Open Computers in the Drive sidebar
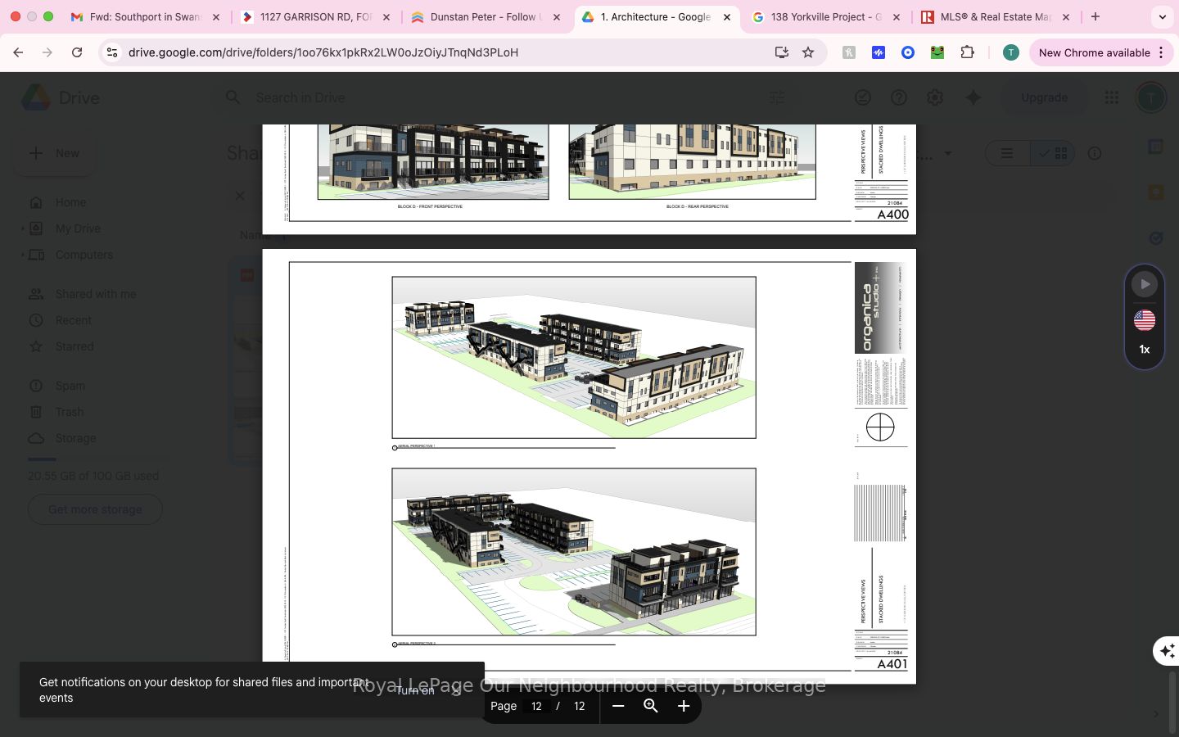Image resolution: width=1179 pixels, height=737 pixels. [x=84, y=255]
